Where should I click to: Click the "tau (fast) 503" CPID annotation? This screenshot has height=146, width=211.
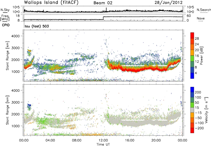[37, 26]
